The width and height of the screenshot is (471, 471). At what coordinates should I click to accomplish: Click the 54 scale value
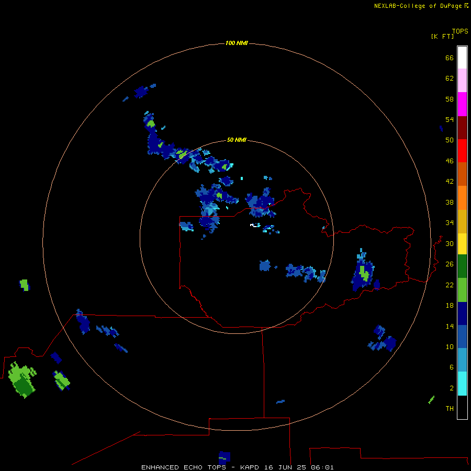pos(450,119)
